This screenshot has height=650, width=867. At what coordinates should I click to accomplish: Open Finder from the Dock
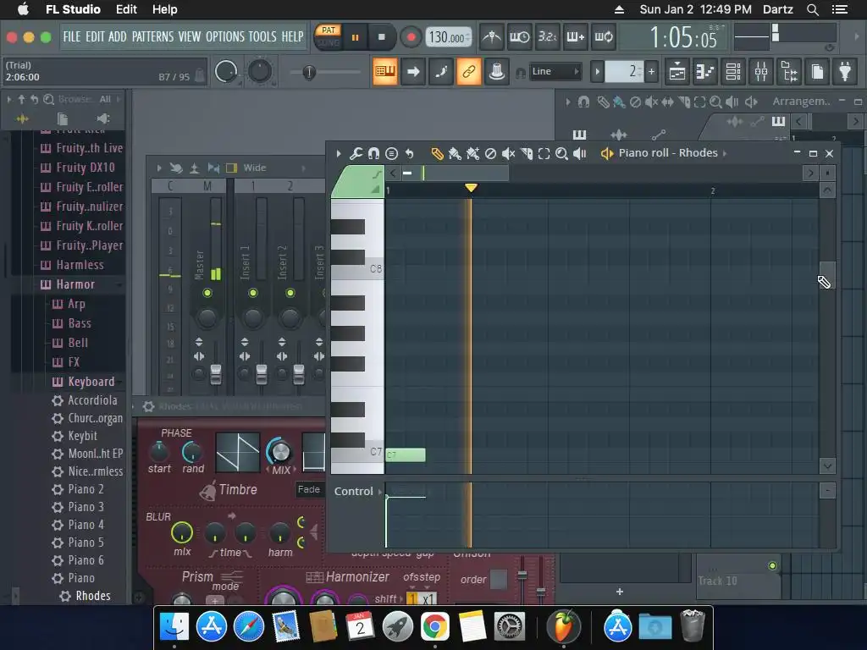coord(174,627)
